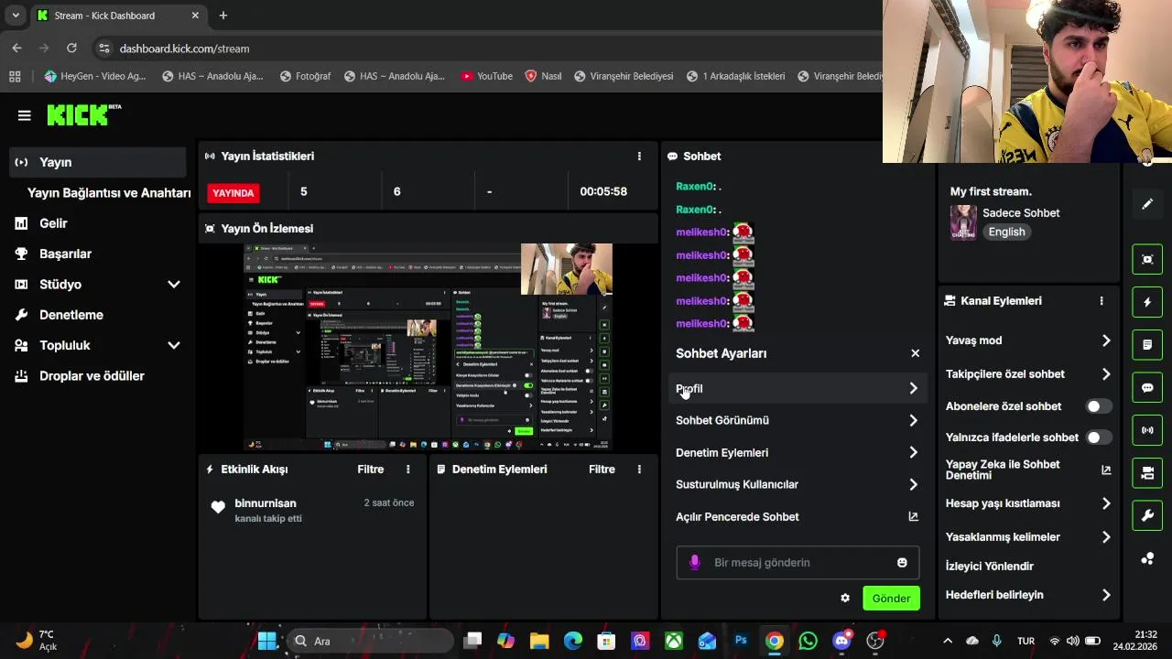
Task: Open Photoshop from the taskbar
Action: pos(741,641)
